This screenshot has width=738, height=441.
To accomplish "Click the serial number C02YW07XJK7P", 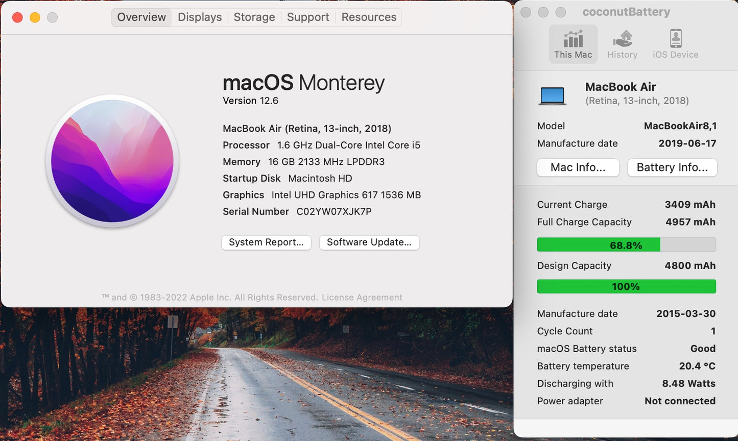I will point(334,211).
